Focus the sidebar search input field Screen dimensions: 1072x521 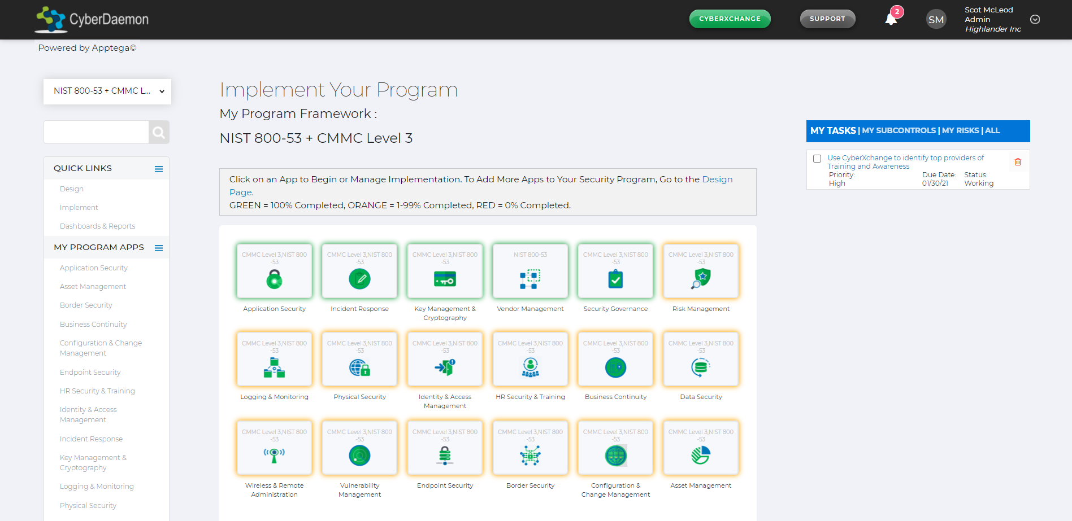(x=96, y=132)
